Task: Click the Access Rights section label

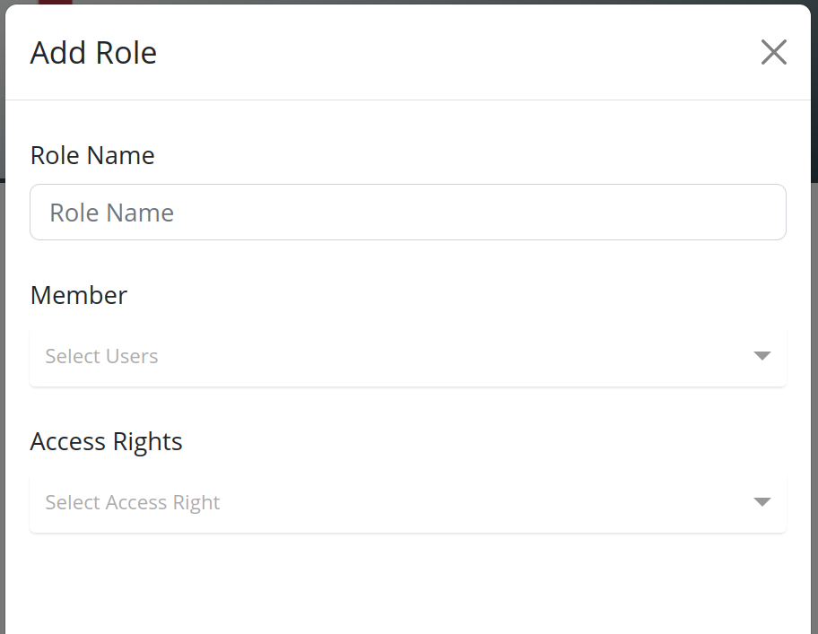Action: click(x=106, y=441)
